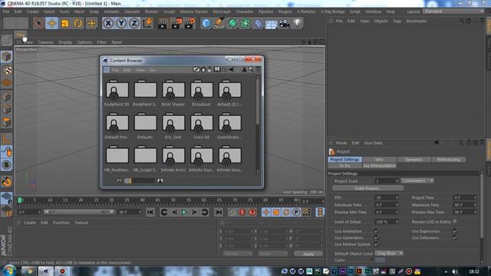Go to end of animation
Image resolution: width=491 pixels, height=276 pixels.
click(x=218, y=212)
